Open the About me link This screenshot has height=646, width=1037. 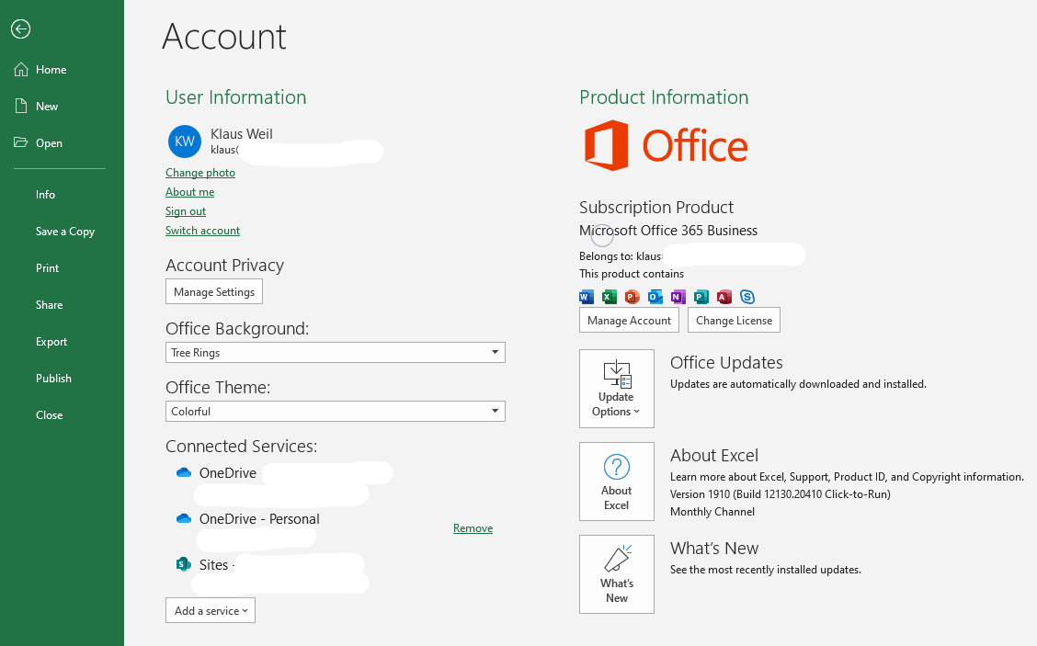coord(189,192)
